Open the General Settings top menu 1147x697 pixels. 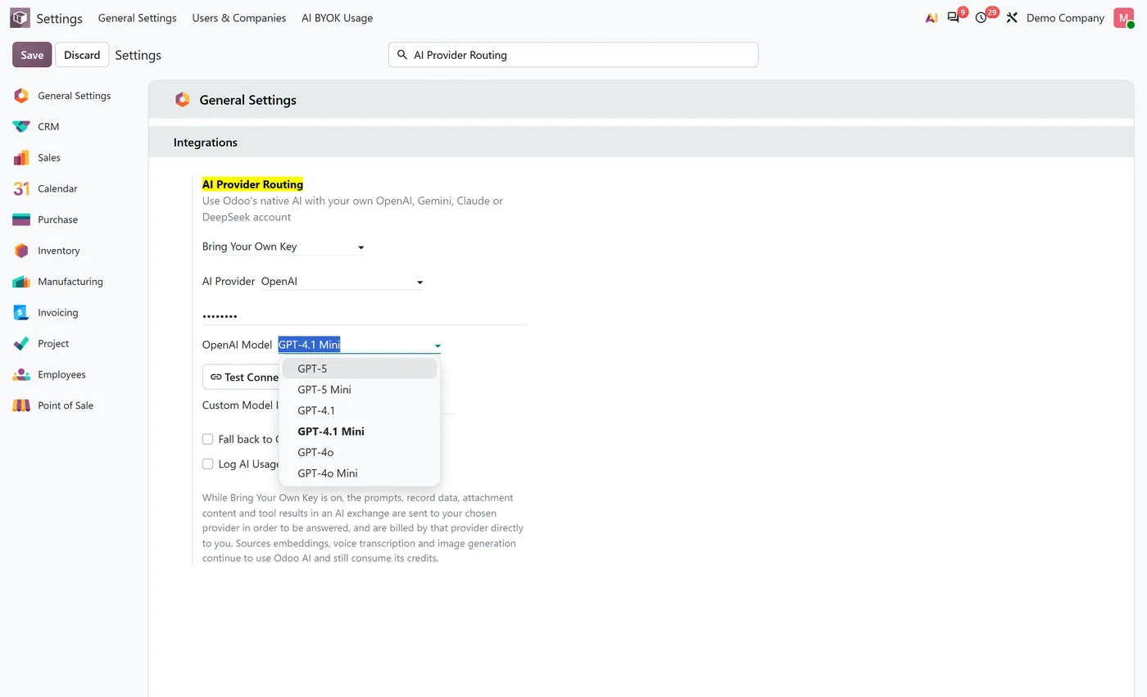[x=137, y=18]
